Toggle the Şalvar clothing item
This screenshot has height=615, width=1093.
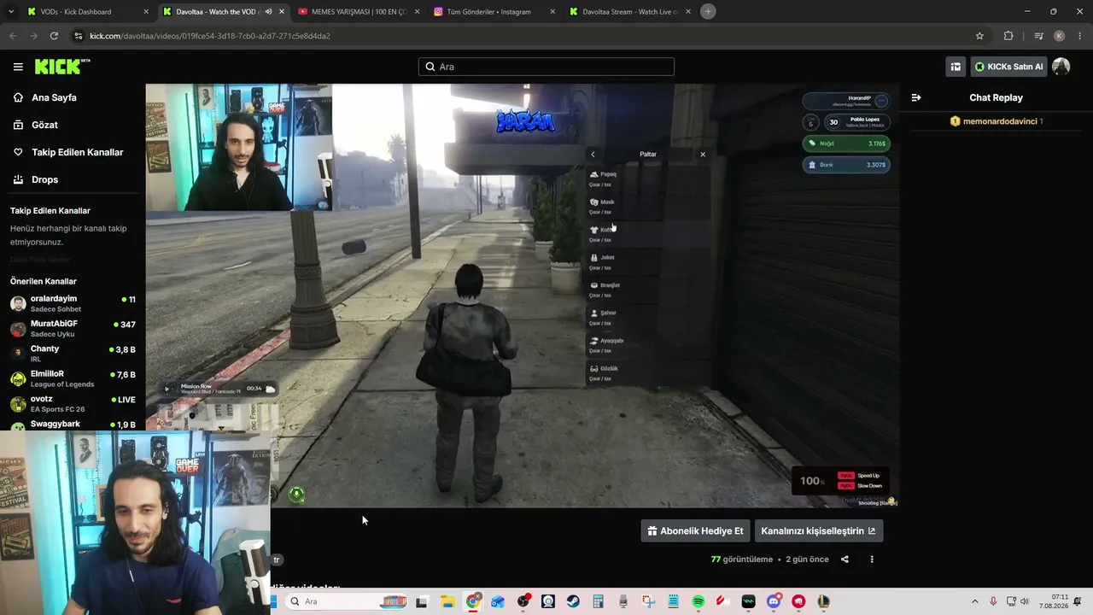tap(648, 318)
